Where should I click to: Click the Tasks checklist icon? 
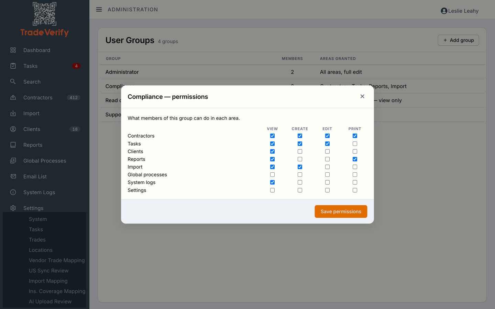pos(13,66)
